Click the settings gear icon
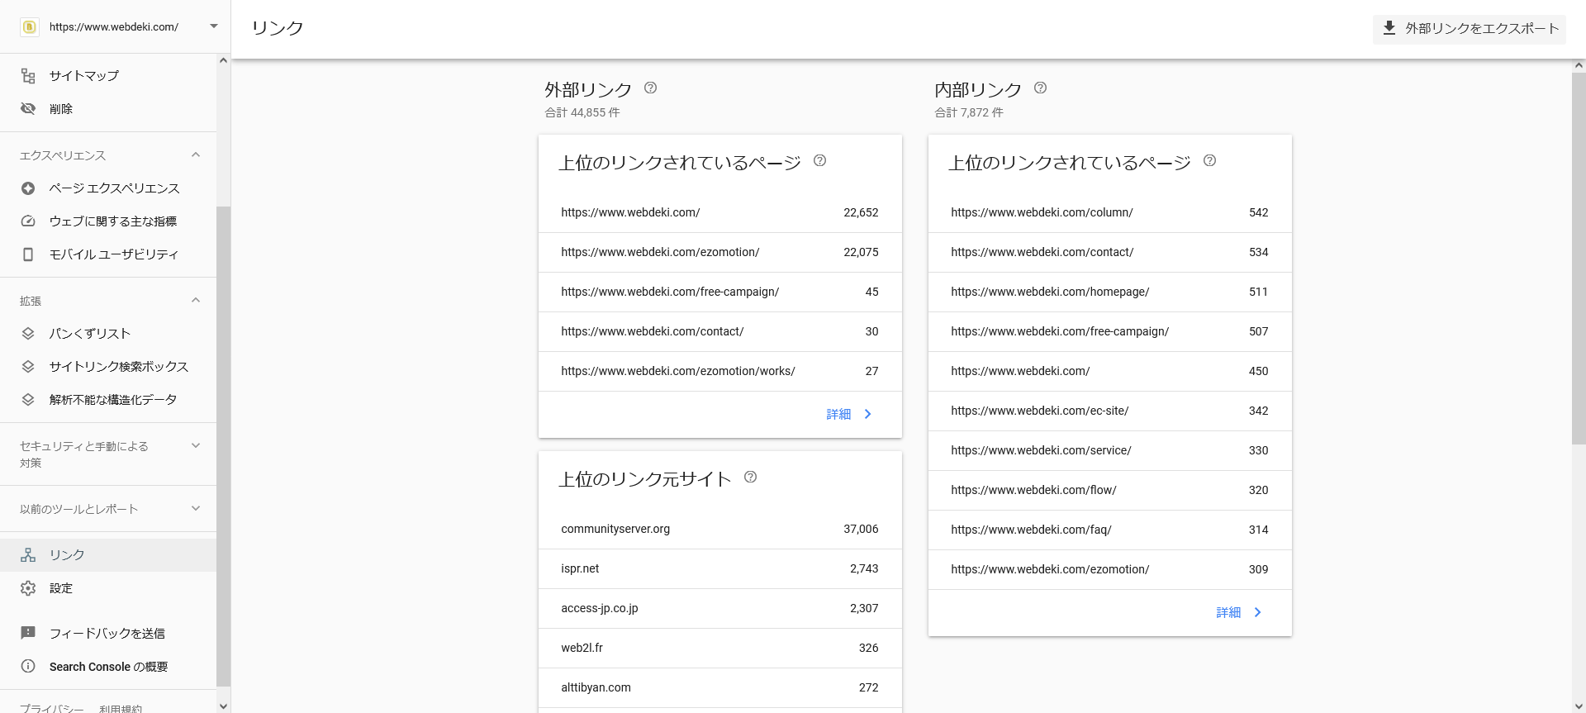1586x713 pixels. pos(28,588)
